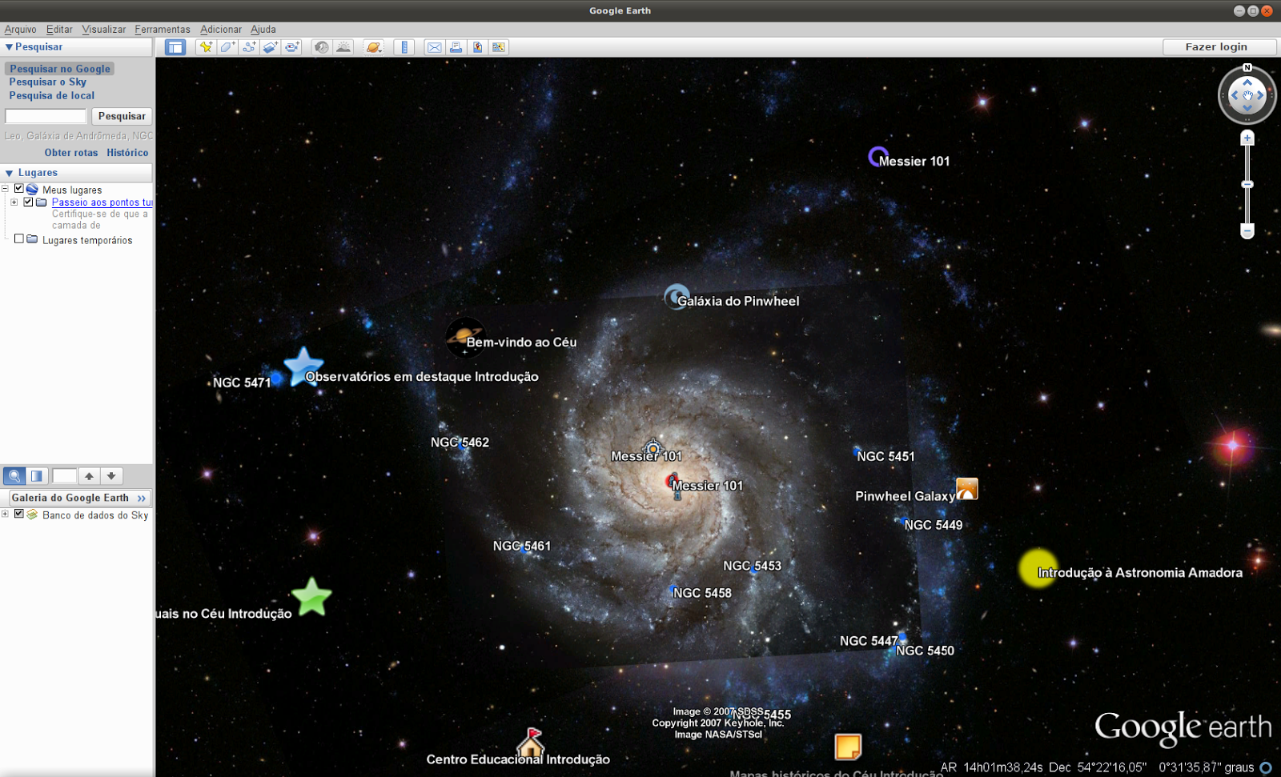Click in the search text field

tap(46, 116)
